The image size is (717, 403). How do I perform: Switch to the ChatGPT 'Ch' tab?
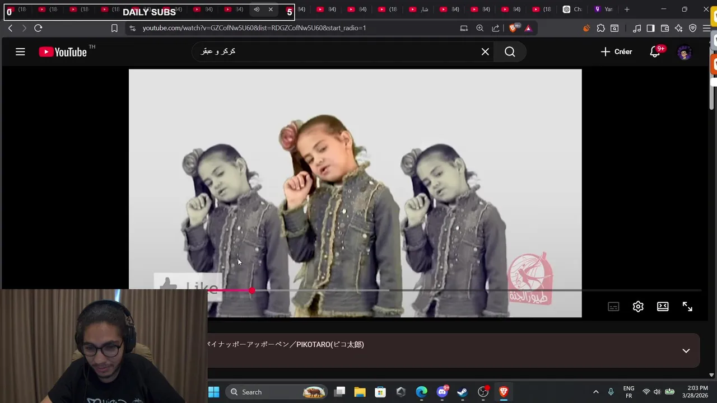572,9
